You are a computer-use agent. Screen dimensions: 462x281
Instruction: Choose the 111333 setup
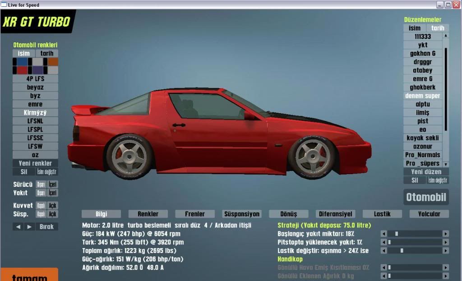[x=423, y=37]
